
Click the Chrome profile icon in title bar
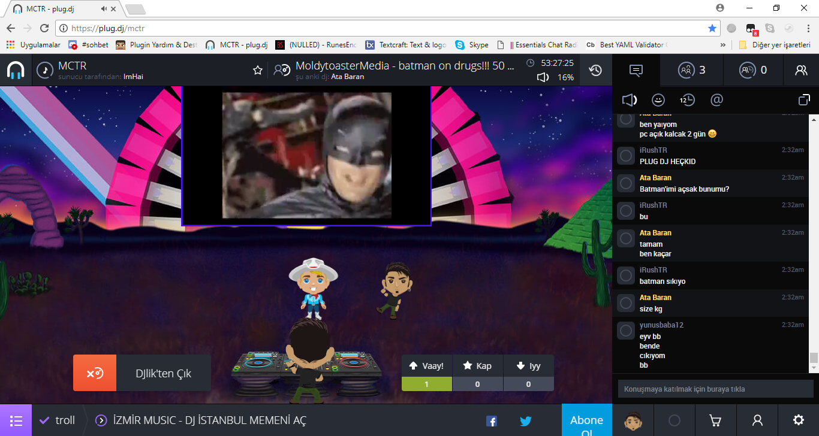(x=720, y=8)
